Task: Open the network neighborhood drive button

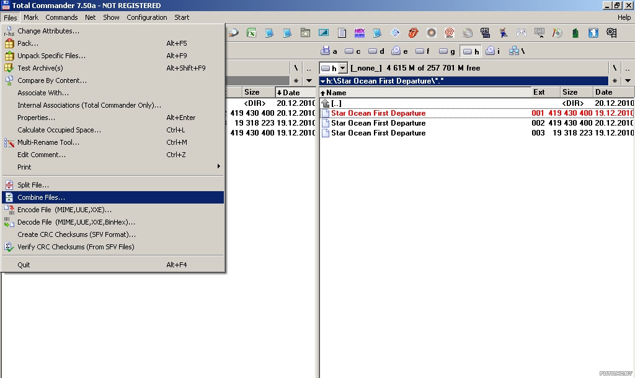Action: (x=517, y=51)
